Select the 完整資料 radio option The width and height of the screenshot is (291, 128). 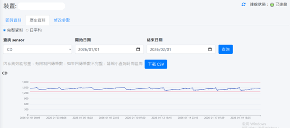[x=5, y=30]
